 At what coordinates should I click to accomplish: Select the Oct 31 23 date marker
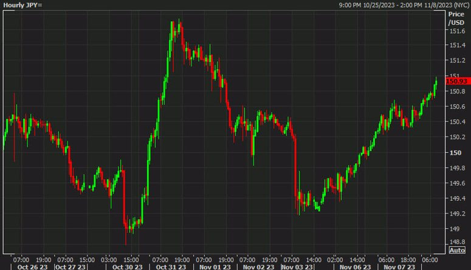(171, 267)
